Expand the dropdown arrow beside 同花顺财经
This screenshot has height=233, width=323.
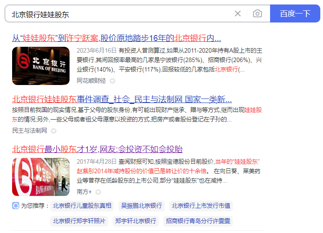tap(112, 81)
